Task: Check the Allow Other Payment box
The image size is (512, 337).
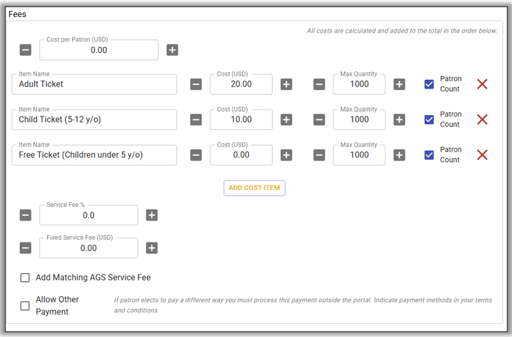Action: pyautogui.click(x=25, y=306)
